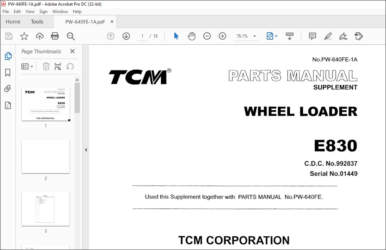This screenshot has width=386, height=250.
Task: Close the Page Thumbnails panel
Action: 72,51
